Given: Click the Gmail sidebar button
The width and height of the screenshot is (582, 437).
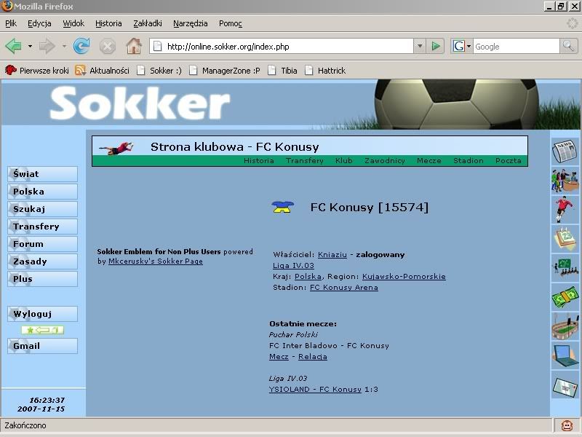Looking at the screenshot, I should point(42,345).
